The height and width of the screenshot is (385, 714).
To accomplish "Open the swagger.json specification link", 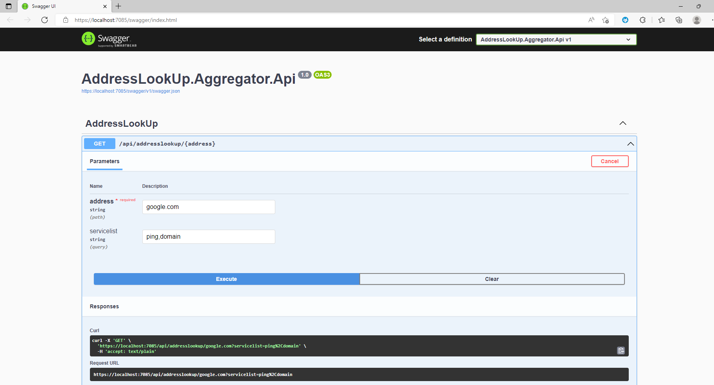I will 131,91.
